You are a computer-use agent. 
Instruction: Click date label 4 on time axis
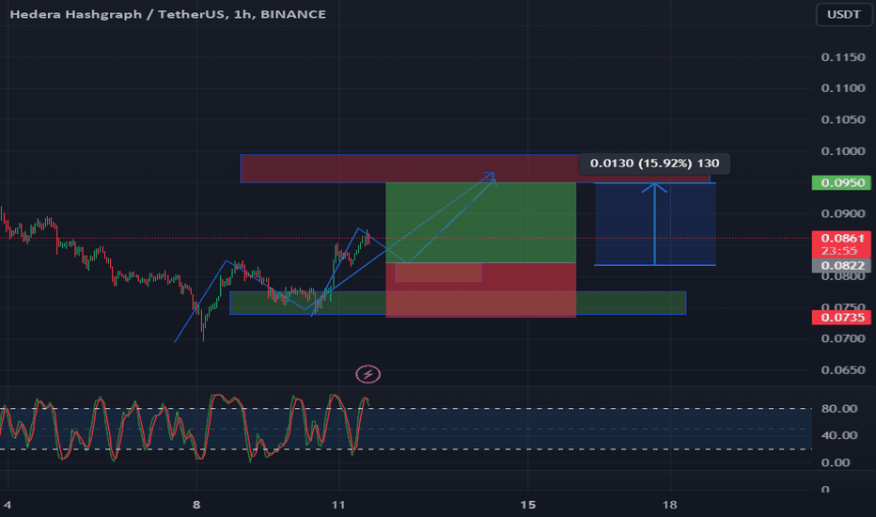(x=7, y=505)
